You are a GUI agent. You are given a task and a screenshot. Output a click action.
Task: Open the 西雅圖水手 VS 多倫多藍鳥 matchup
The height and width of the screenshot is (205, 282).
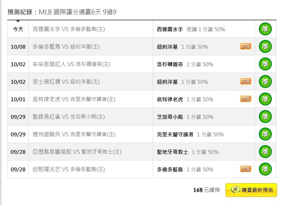click(x=69, y=29)
